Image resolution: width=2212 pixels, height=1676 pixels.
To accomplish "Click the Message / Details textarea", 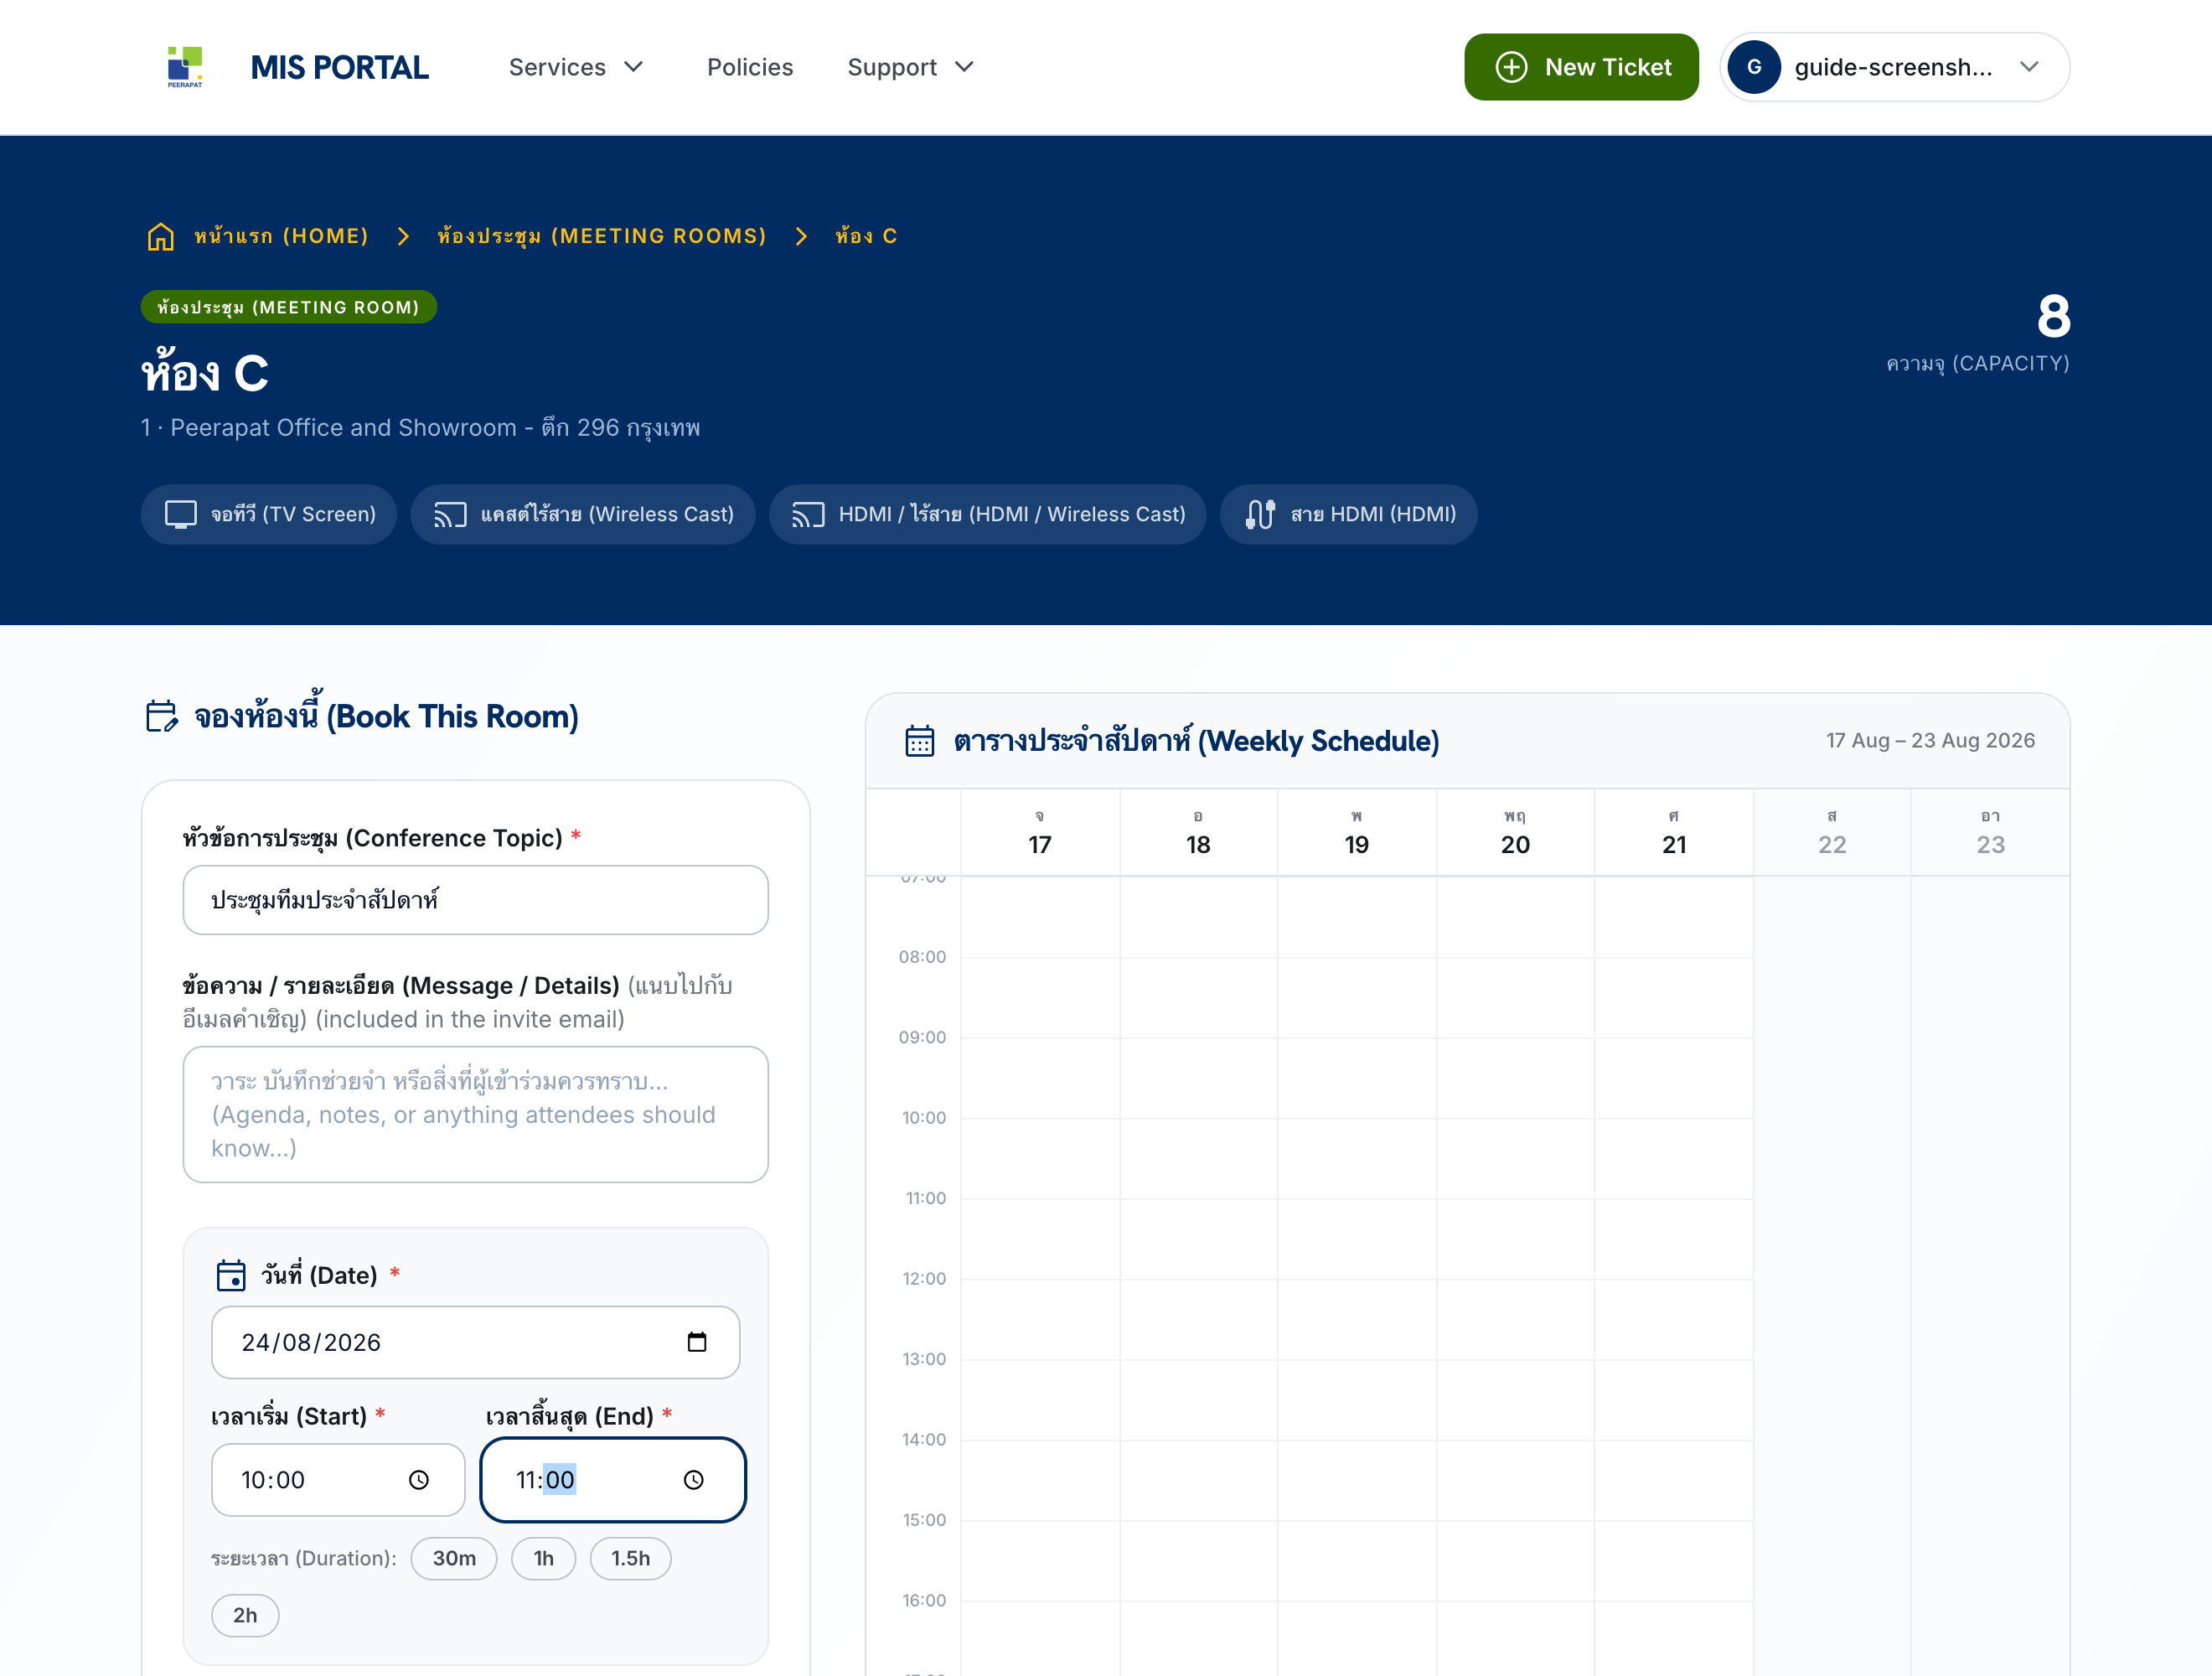I will pyautogui.click(x=476, y=1114).
